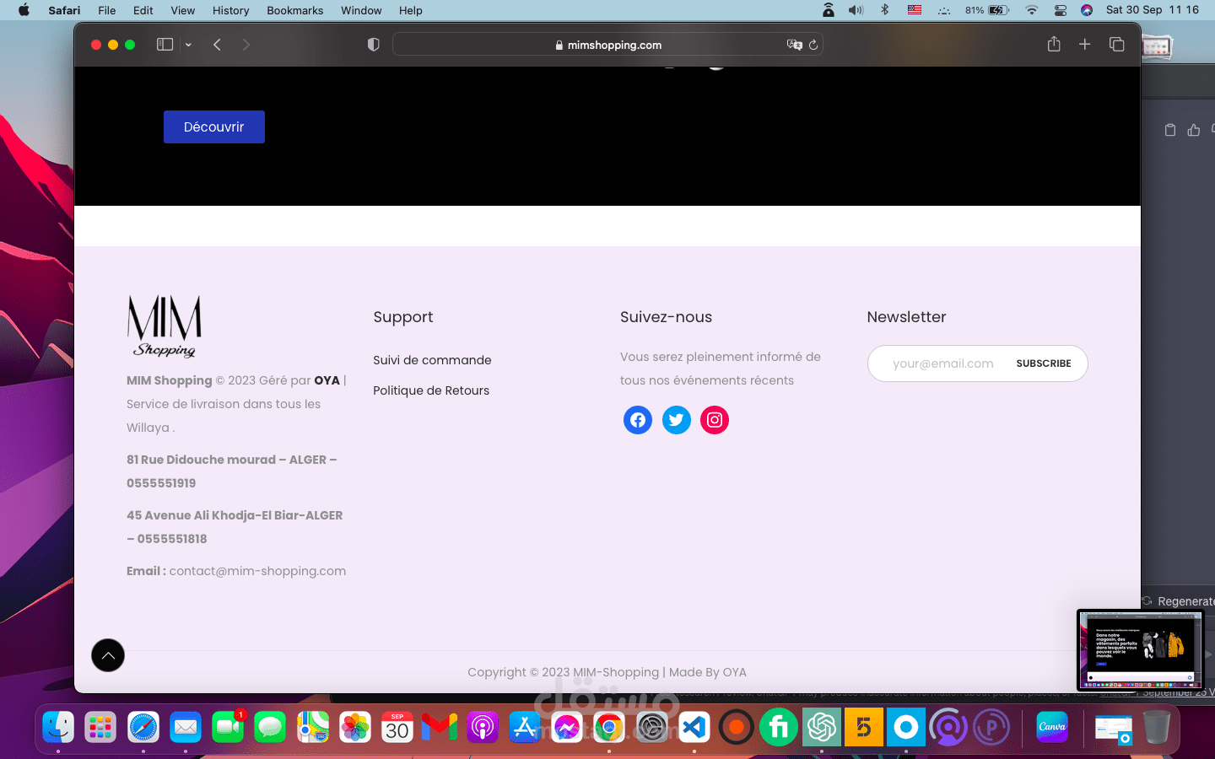Open Podcasts from the Dock

click(483, 727)
